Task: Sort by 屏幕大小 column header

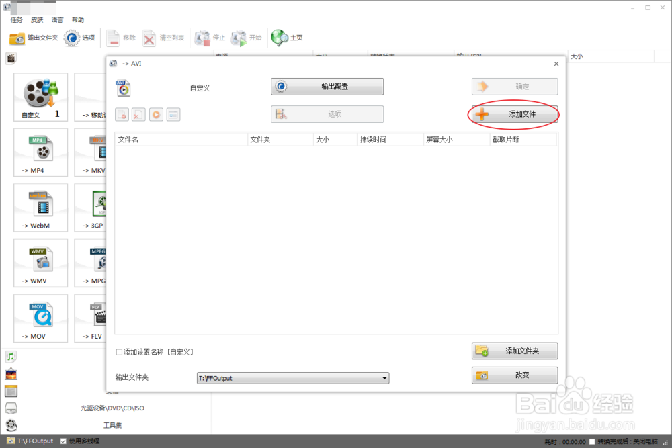Action: pos(456,140)
